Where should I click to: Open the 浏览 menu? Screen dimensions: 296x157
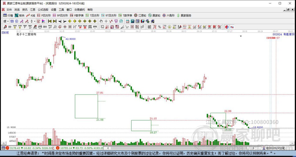click(17, 10)
